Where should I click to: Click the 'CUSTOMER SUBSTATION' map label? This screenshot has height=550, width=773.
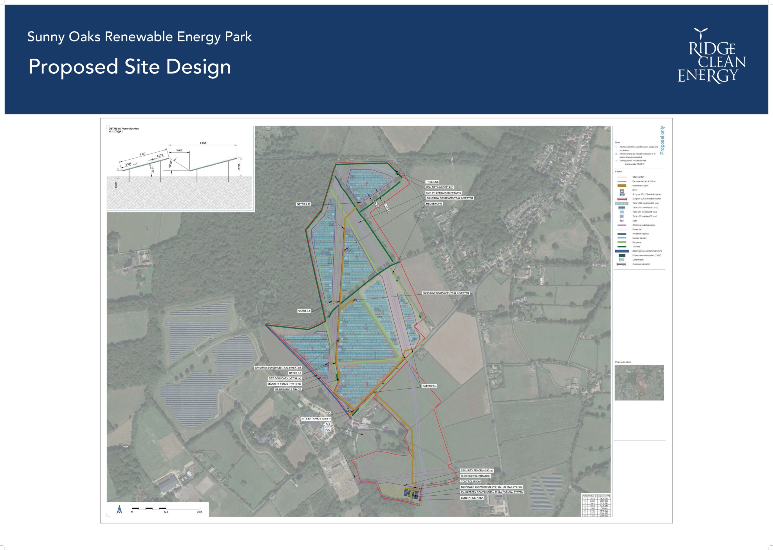[476, 476]
